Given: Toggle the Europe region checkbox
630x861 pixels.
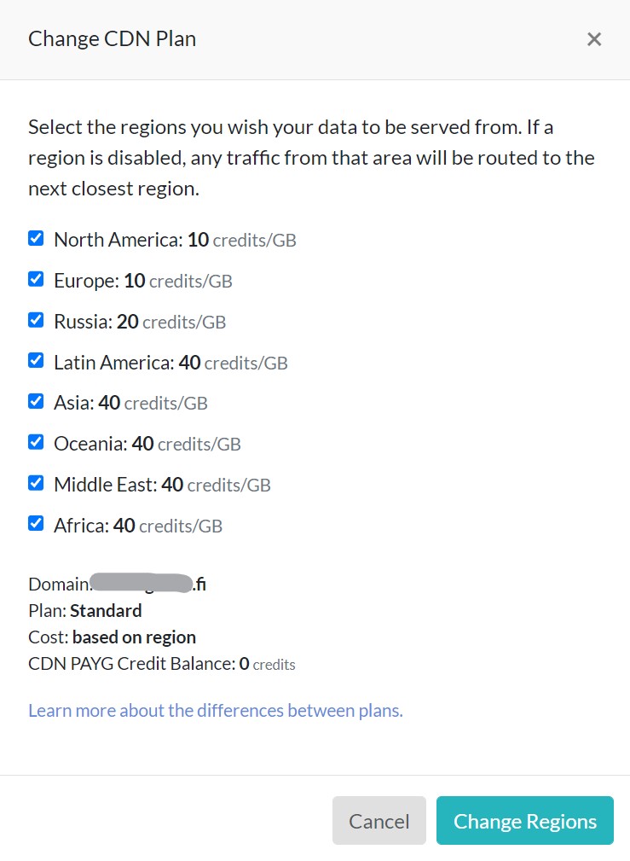Looking at the screenshot, I should [36, 279].
